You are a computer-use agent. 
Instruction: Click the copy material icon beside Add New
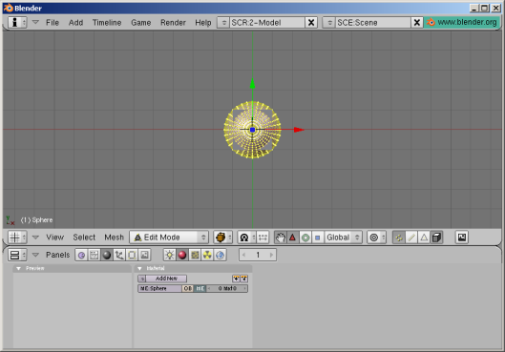[236, 279]
